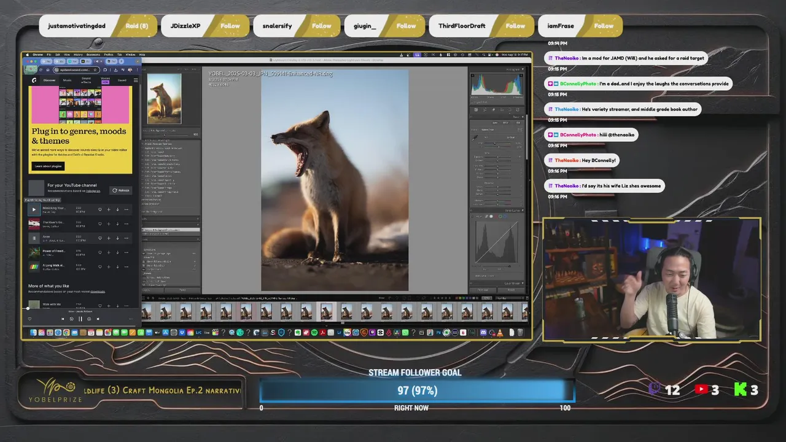Skip to previous track in bottom player
The width and height of the screenshot is (786, 442).
click(63, 319)
